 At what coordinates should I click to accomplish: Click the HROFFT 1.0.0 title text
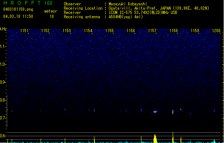pyautogui.click(x=28, y=3)
